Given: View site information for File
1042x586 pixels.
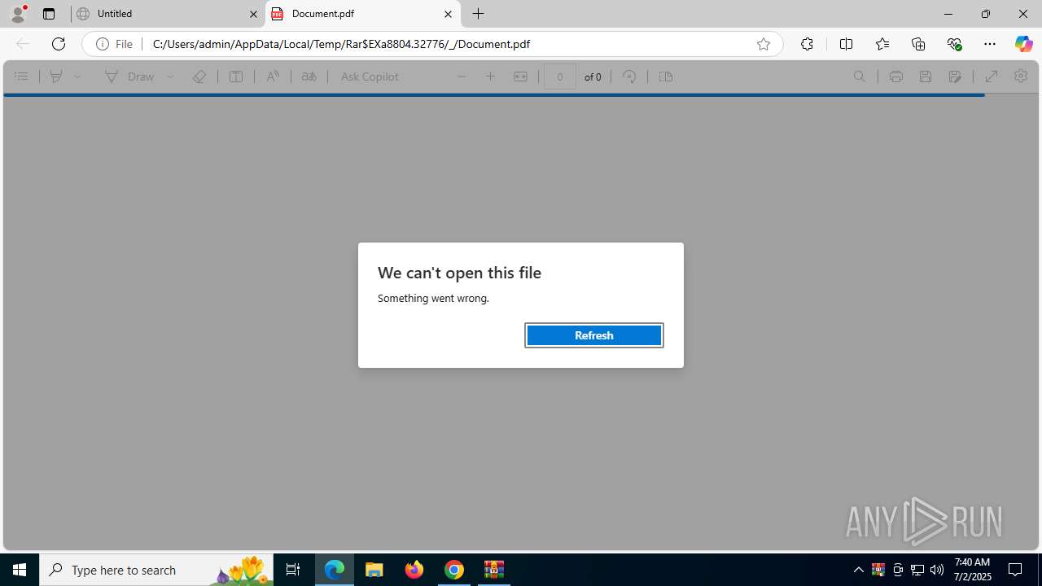Looking at the screenshot, I should (x=115, y=44).
